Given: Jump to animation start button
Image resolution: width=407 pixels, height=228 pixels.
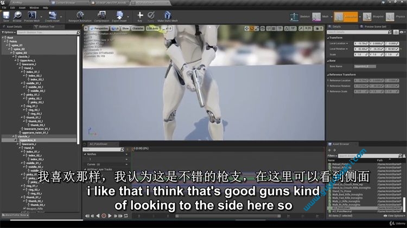Looking at the screenshot, I should click(x=87, y=216).
